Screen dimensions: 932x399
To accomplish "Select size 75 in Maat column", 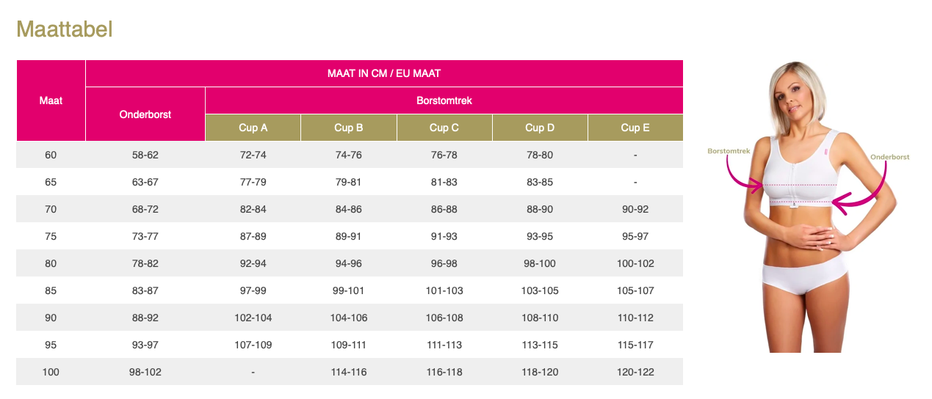I will 51,236.
